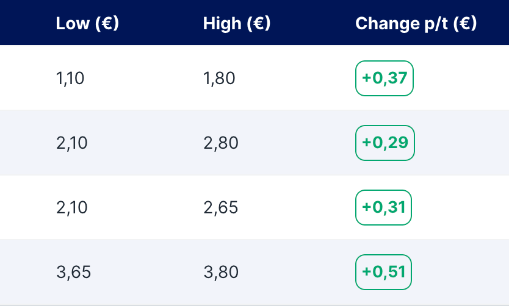The image size is (509, 306).
Task: Click the 1,80 high price cell
Action: 219,78
